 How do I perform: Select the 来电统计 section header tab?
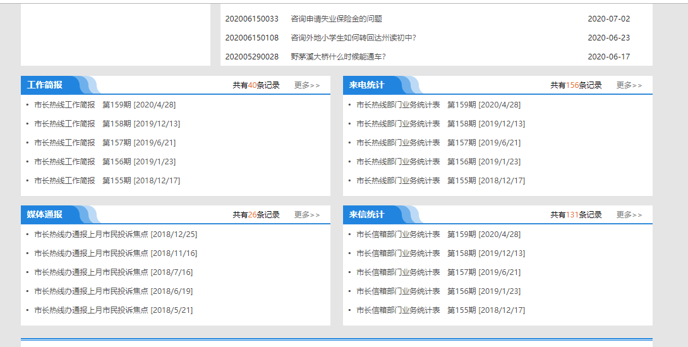366,85
